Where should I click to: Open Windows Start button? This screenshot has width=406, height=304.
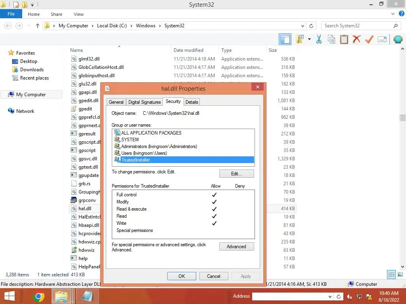click(10, 296)
